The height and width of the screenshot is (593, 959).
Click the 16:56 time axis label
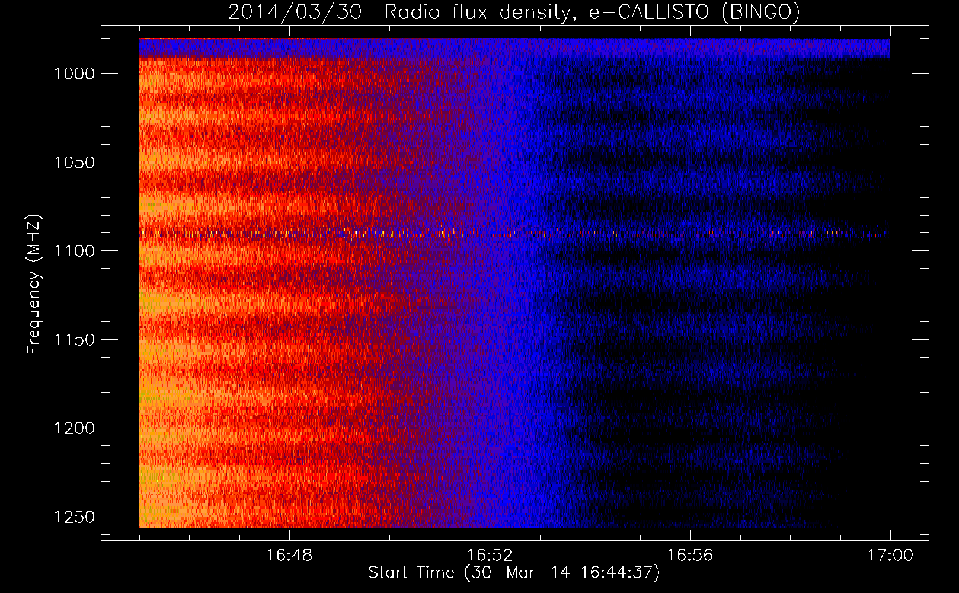pyautogui.click(x=690, y=555)
